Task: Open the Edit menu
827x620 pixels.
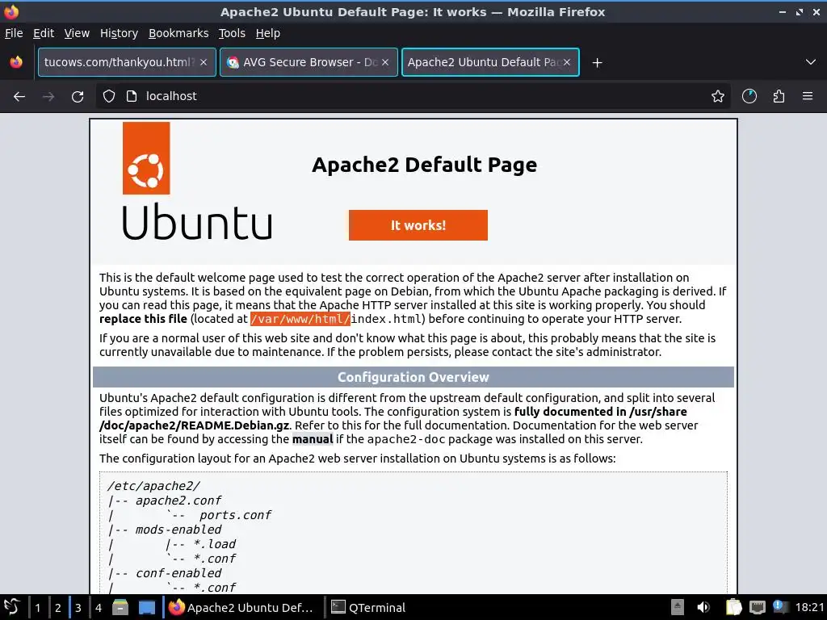Action: (x=44, y=33)
